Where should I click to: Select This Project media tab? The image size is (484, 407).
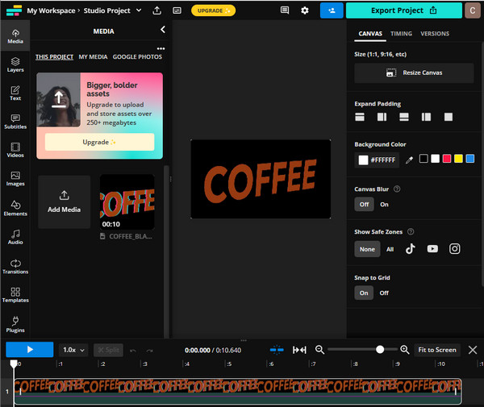(x=54, y=56)
